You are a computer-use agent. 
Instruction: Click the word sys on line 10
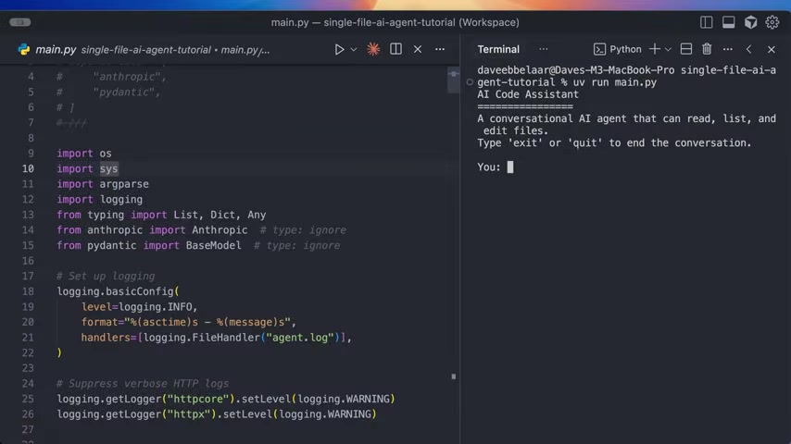[108, 169]
